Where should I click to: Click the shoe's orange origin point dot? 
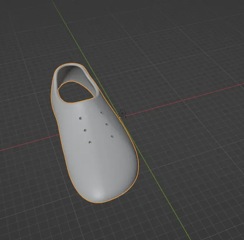[120, 118]
